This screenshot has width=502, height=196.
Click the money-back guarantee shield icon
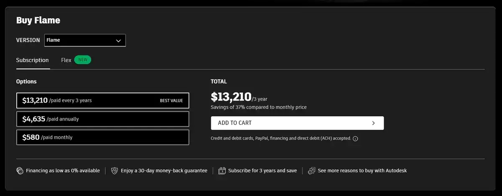(115, 171)
